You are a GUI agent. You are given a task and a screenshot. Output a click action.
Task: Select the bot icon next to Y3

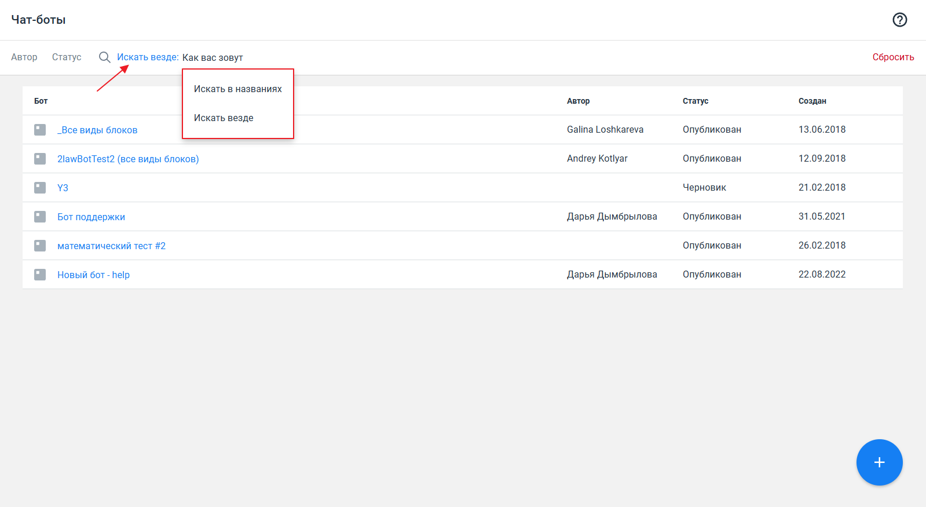40,188
